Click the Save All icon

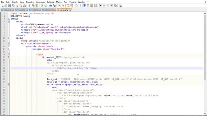13,5
